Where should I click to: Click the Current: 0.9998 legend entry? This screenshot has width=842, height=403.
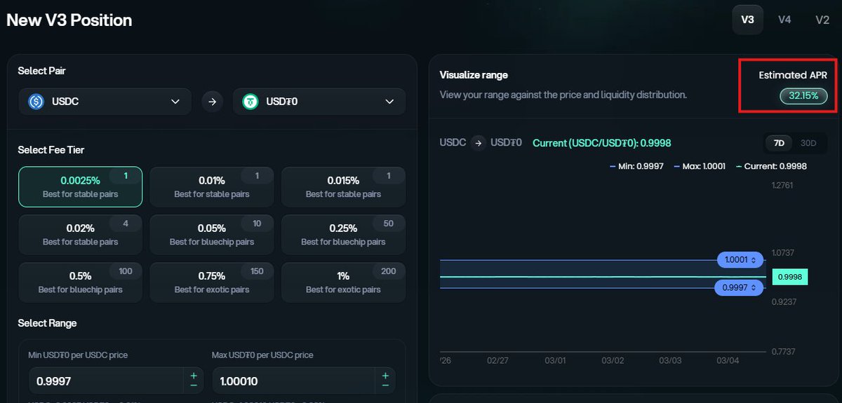point(770,166)
